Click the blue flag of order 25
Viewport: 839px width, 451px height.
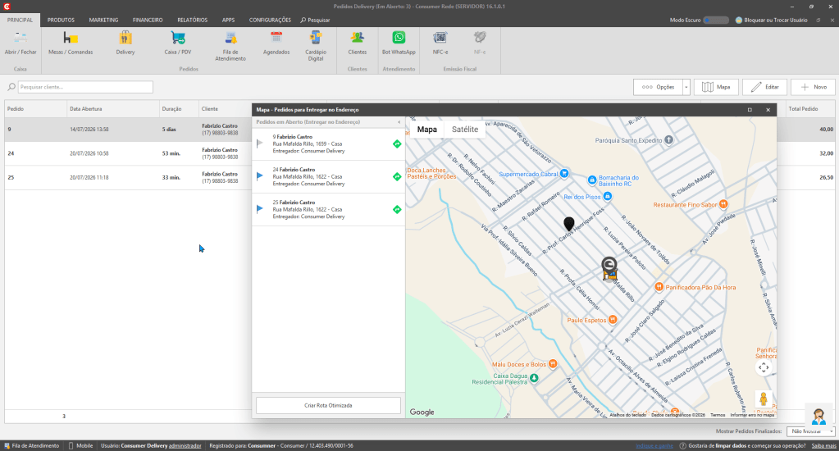260,209
